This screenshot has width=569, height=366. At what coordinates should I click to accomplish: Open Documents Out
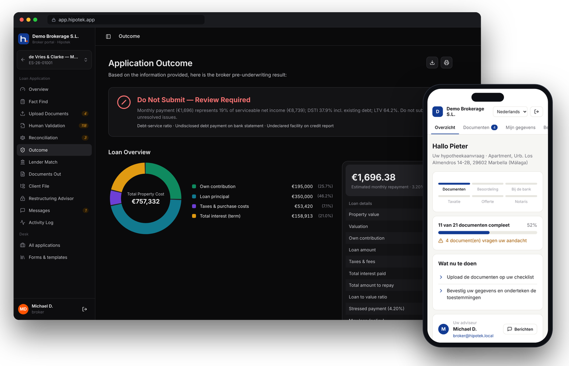[x=54, y=174]
